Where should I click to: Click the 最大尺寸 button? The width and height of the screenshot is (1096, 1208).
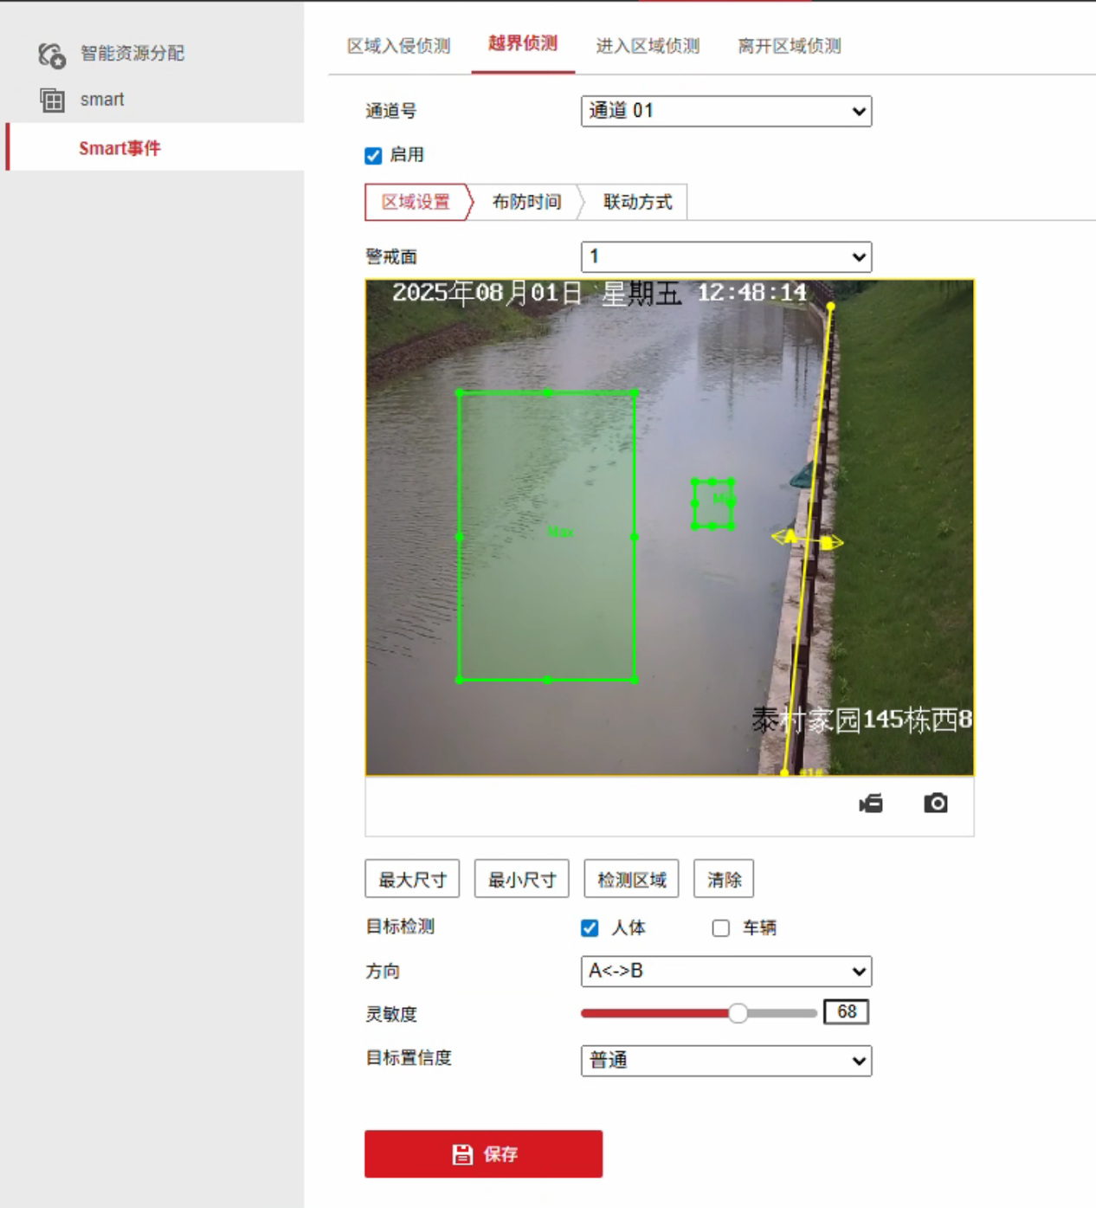click(x=412, y=880)
